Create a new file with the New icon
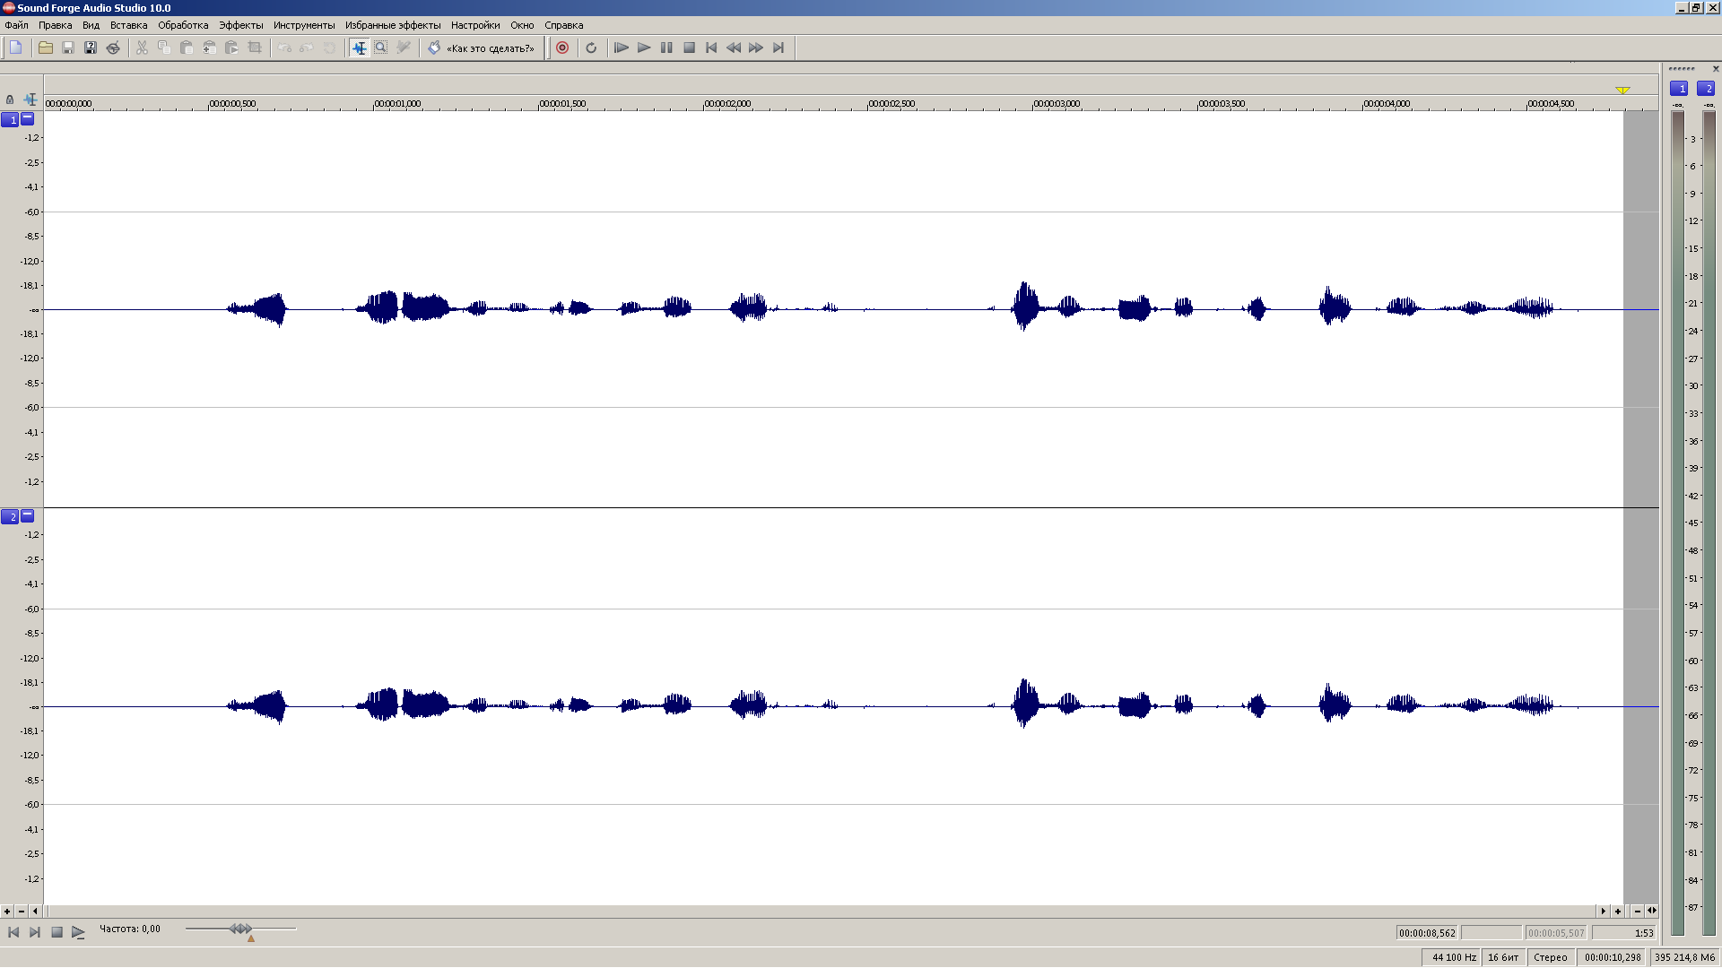The image size is (1722, 968). pos(16,48)
